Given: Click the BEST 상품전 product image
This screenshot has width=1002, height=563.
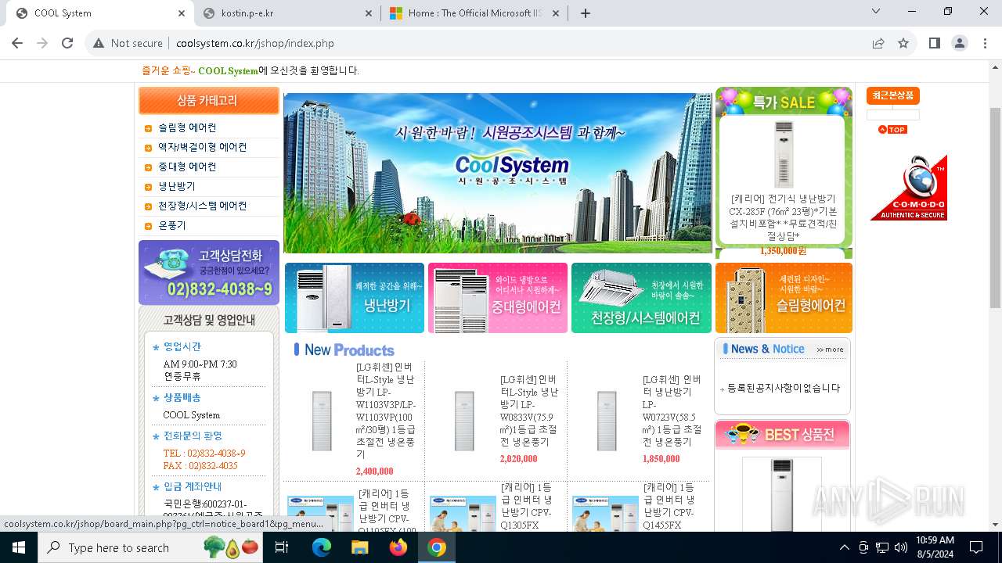Looking at the screenshot, I should [x=782, y=494].
